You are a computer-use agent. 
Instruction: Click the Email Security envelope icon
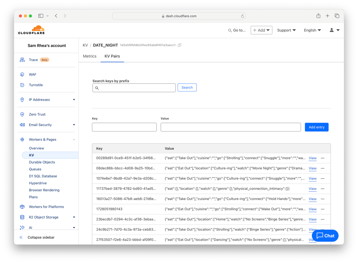pos(22,125)
